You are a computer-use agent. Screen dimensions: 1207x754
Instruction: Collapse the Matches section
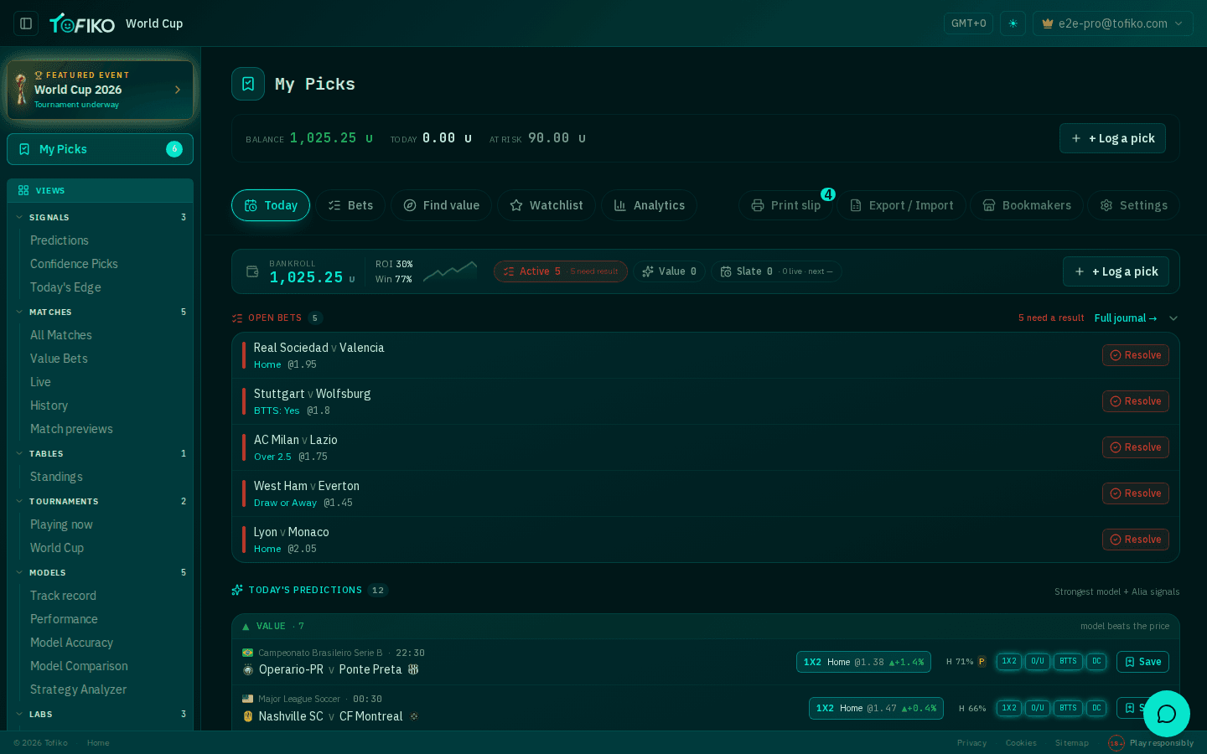coord(19,312)
